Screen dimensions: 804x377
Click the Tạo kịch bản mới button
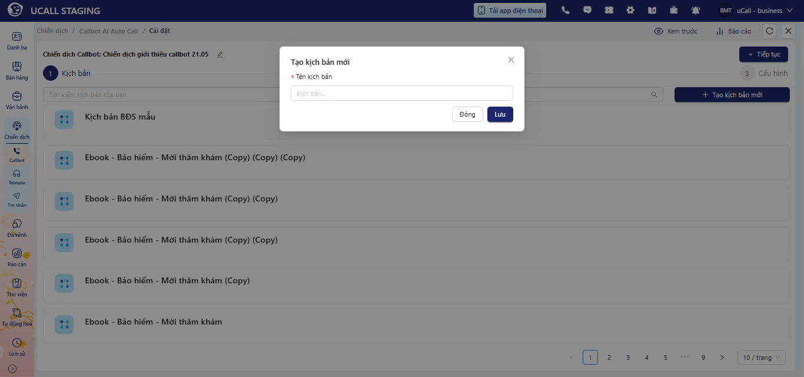point(732,94)
